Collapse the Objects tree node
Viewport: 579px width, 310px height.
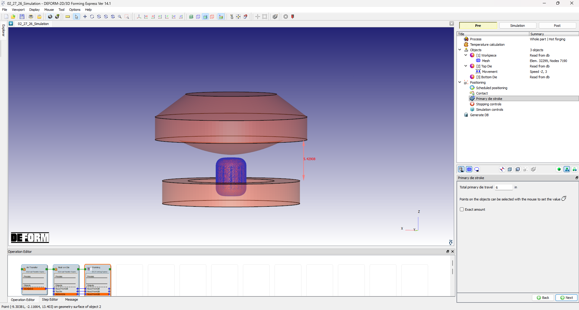(x=460, y=50)
